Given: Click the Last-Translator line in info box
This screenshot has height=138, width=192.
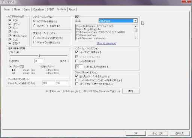Looking at the screenshot, I should pos(91,38).
